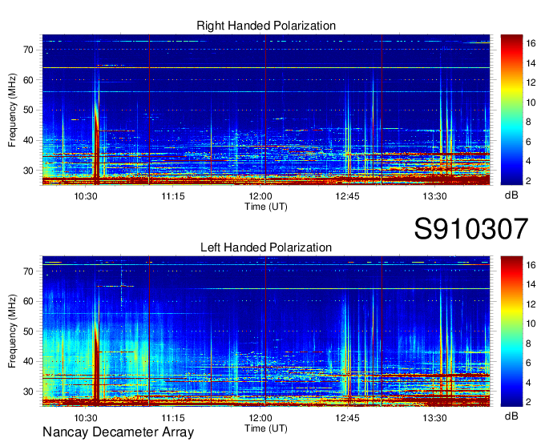Click the 'Right Handed Polarization' plot title

(266, 26)
